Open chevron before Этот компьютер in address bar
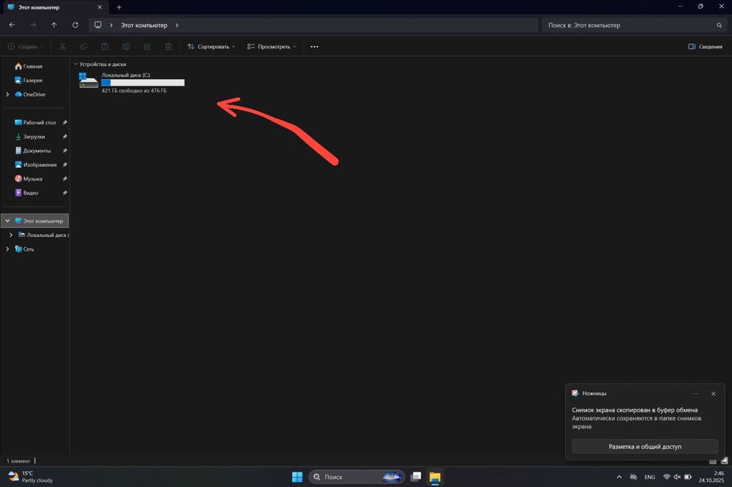 coord(111,25)
